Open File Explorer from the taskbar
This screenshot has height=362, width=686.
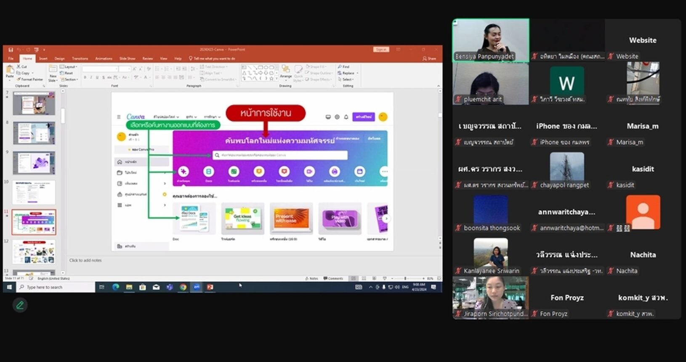click(x=129, y=287)
